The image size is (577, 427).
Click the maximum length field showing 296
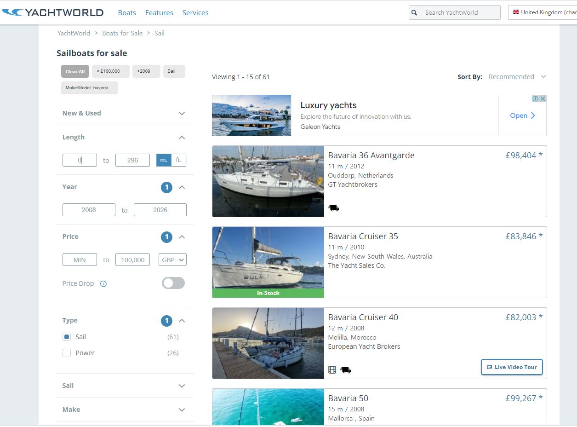coord(132,160)
